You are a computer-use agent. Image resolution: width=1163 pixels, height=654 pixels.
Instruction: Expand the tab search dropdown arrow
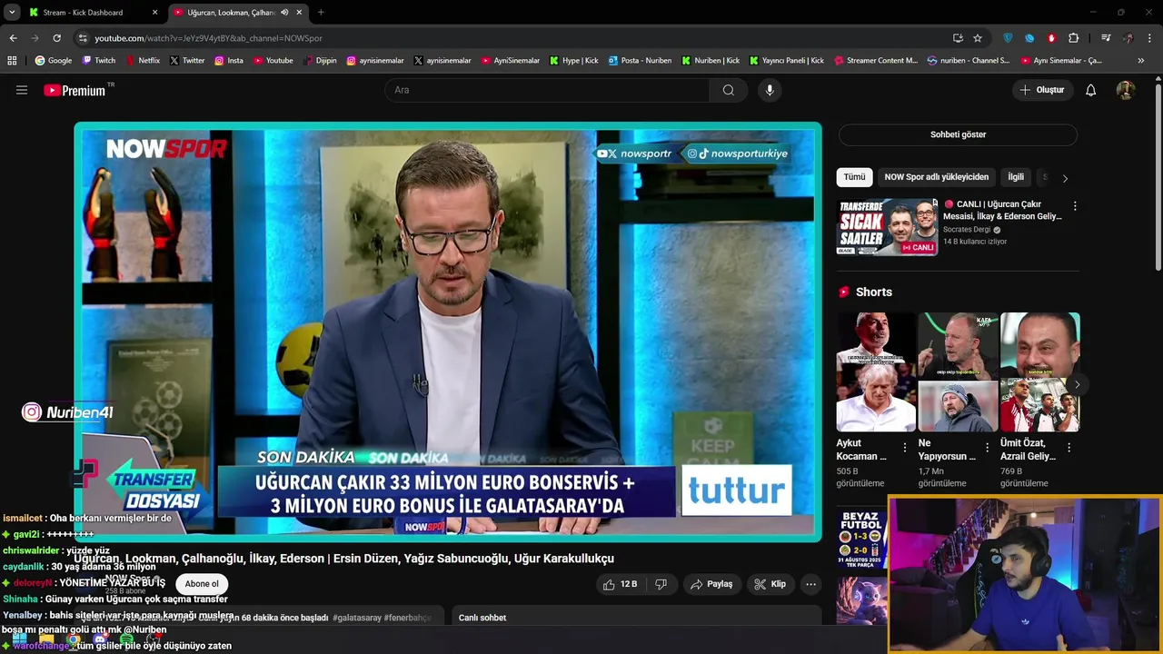tap(12, 13)
